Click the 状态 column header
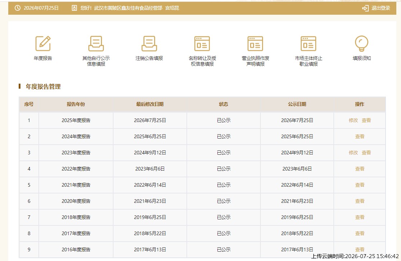 [x=223, y=104]
